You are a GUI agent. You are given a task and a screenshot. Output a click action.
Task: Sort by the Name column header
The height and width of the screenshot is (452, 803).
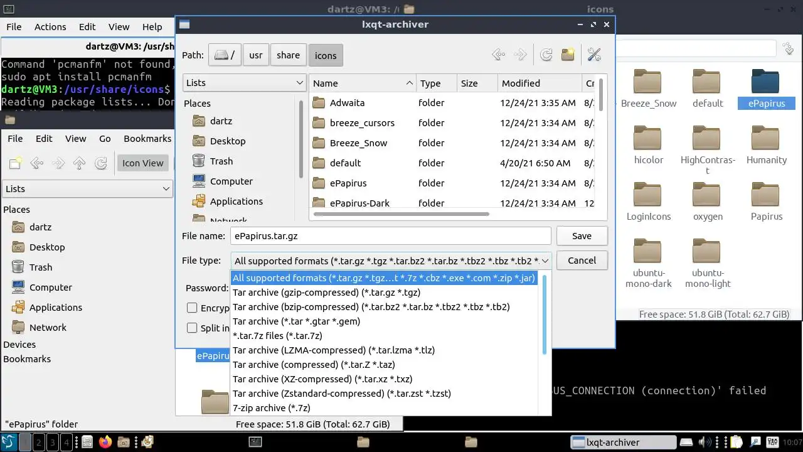(x=363, y=83)
